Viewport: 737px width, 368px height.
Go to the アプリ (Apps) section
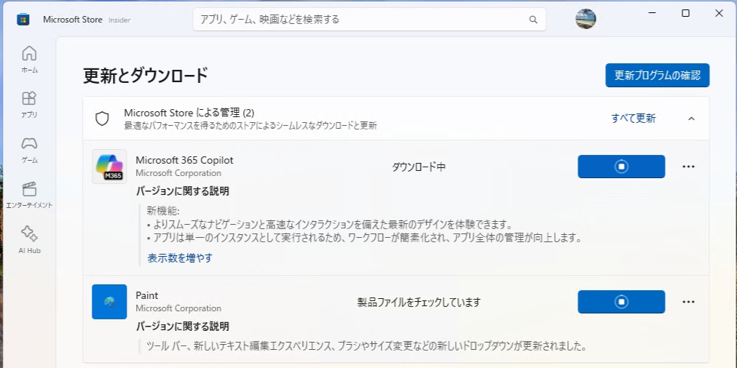tap(29, 104)
